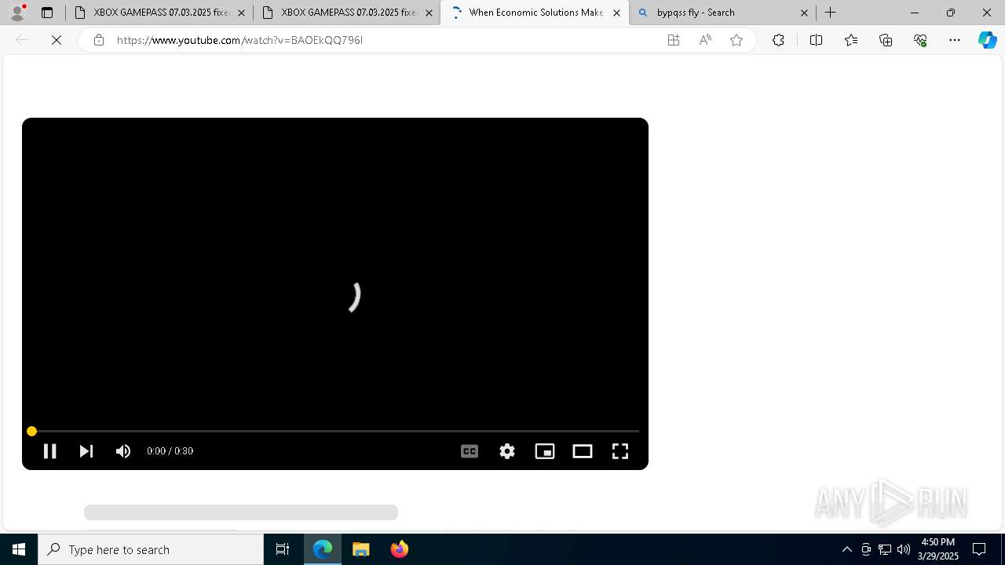Click the taskbar search box
The height and width of the screenshot is (565, 1005).
(x=151, y=549)
